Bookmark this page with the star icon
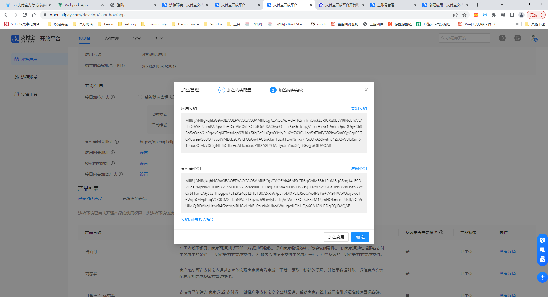Screen dimensions: 548x297 coord(464,15)
